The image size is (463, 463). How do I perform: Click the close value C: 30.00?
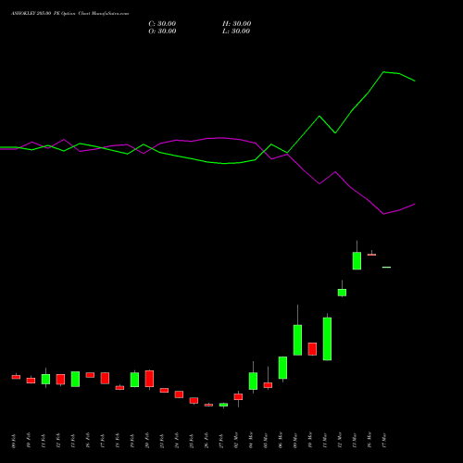[x=162, y=24]
